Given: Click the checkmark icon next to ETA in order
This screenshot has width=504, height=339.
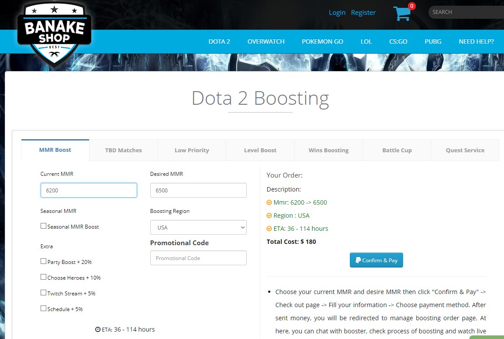Looking at the screenshot, I should [269, 229].
